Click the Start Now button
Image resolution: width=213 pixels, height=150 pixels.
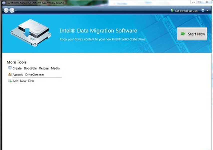click(192, 34)
